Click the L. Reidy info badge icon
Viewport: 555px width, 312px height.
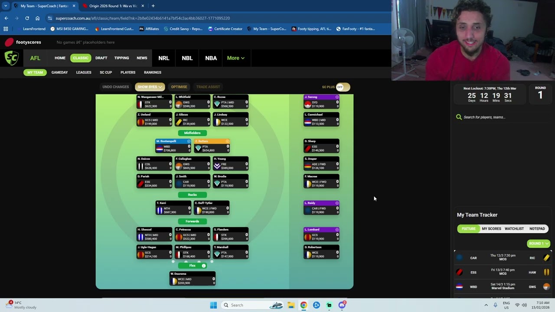[x=337, y=203]
